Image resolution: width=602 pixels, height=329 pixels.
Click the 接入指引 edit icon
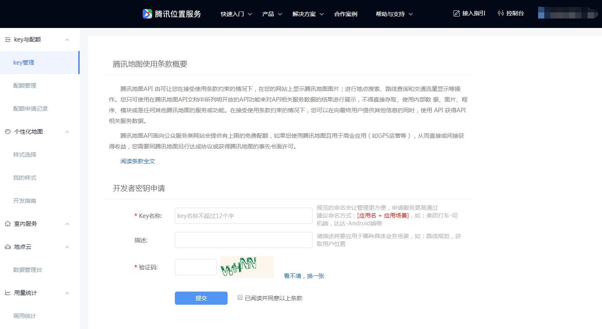point(456,13)
